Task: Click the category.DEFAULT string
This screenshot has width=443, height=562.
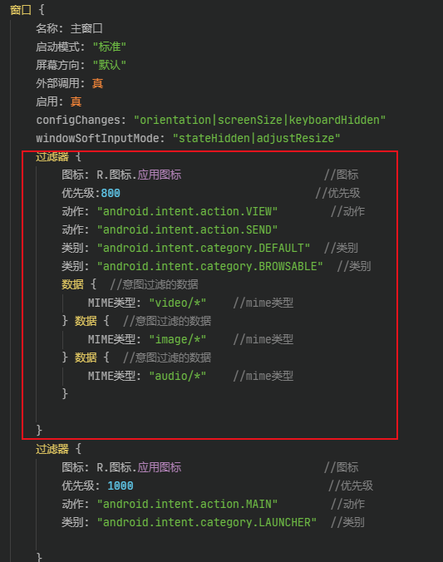Action: 204,248
